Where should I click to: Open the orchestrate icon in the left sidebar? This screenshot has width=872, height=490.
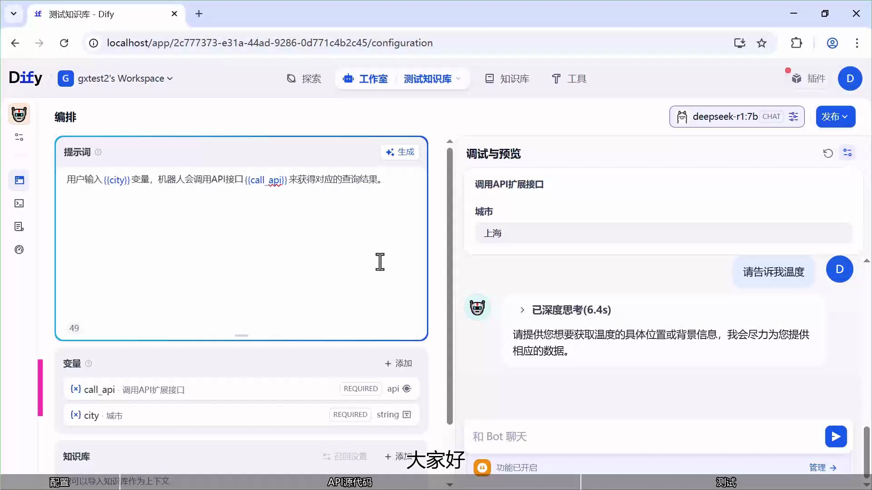[19, 180]
